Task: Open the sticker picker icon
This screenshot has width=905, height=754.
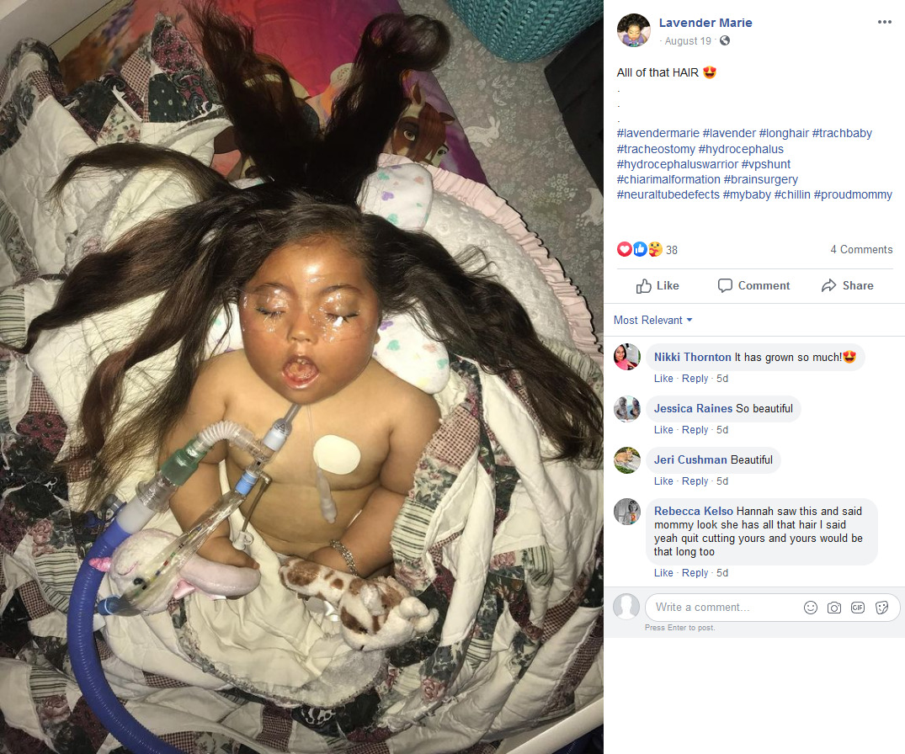Action: pos(881,608)
